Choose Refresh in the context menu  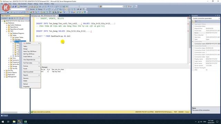[31, 84]
